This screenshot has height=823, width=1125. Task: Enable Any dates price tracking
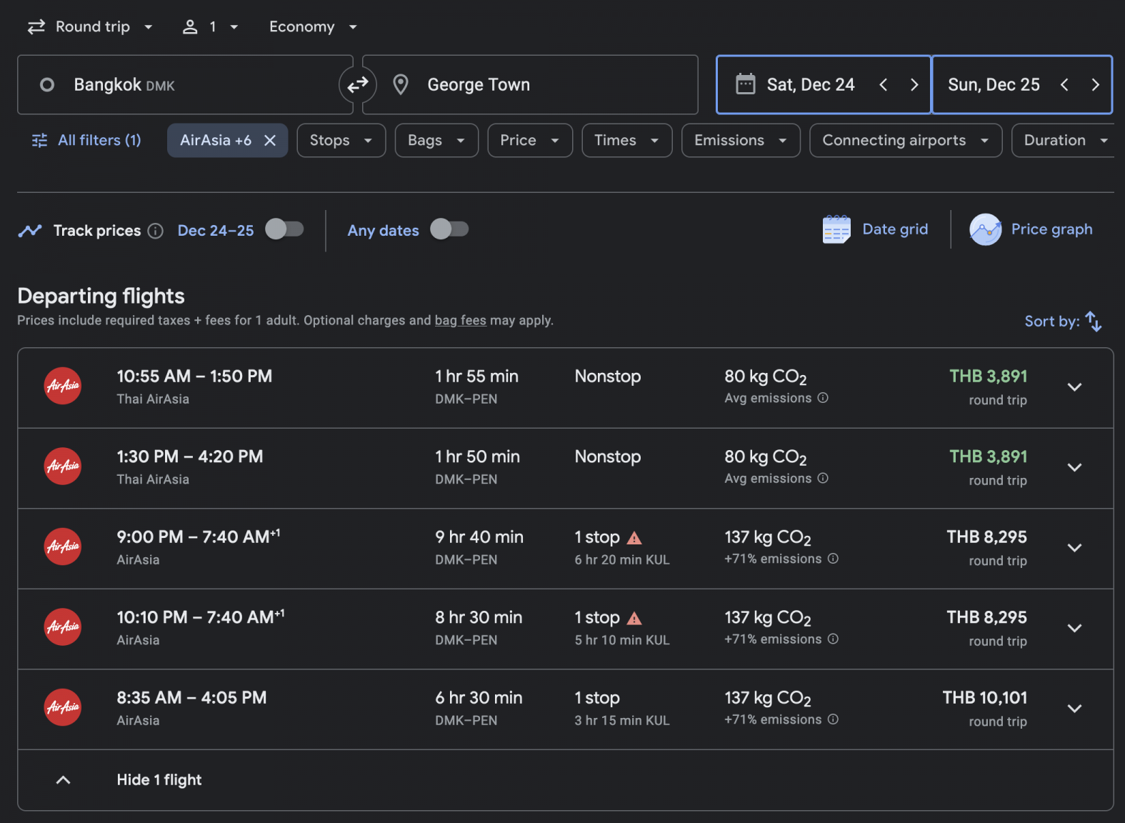[449, 229]
